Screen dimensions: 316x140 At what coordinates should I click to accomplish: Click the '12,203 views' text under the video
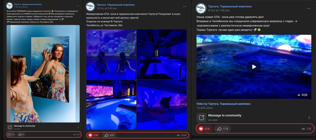pyautogui.click(x=205, y=108)
